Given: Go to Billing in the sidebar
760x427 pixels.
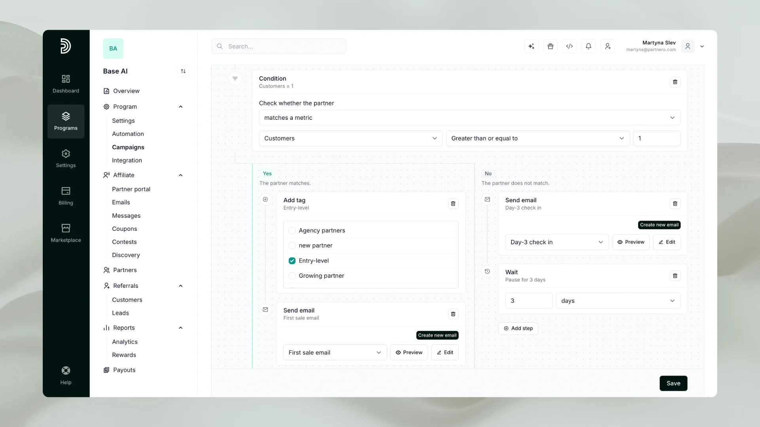Looking at the screenshot, I should click(x=66, y=196).
